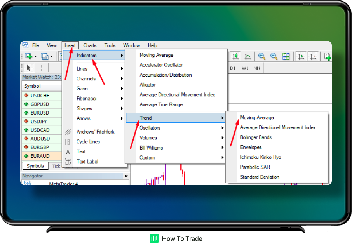Click the new chart icon with green plus
This screenshot has width=352, height=247.
29,56
